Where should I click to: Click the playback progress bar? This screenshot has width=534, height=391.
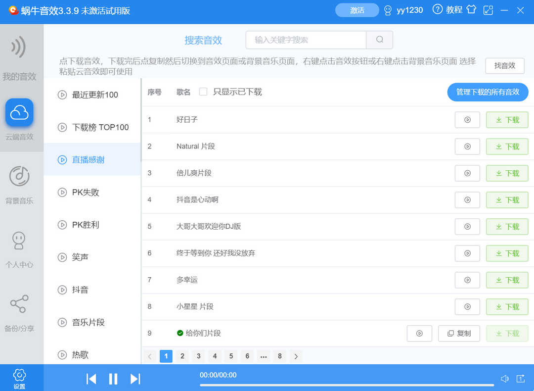(x=346, y=384)
